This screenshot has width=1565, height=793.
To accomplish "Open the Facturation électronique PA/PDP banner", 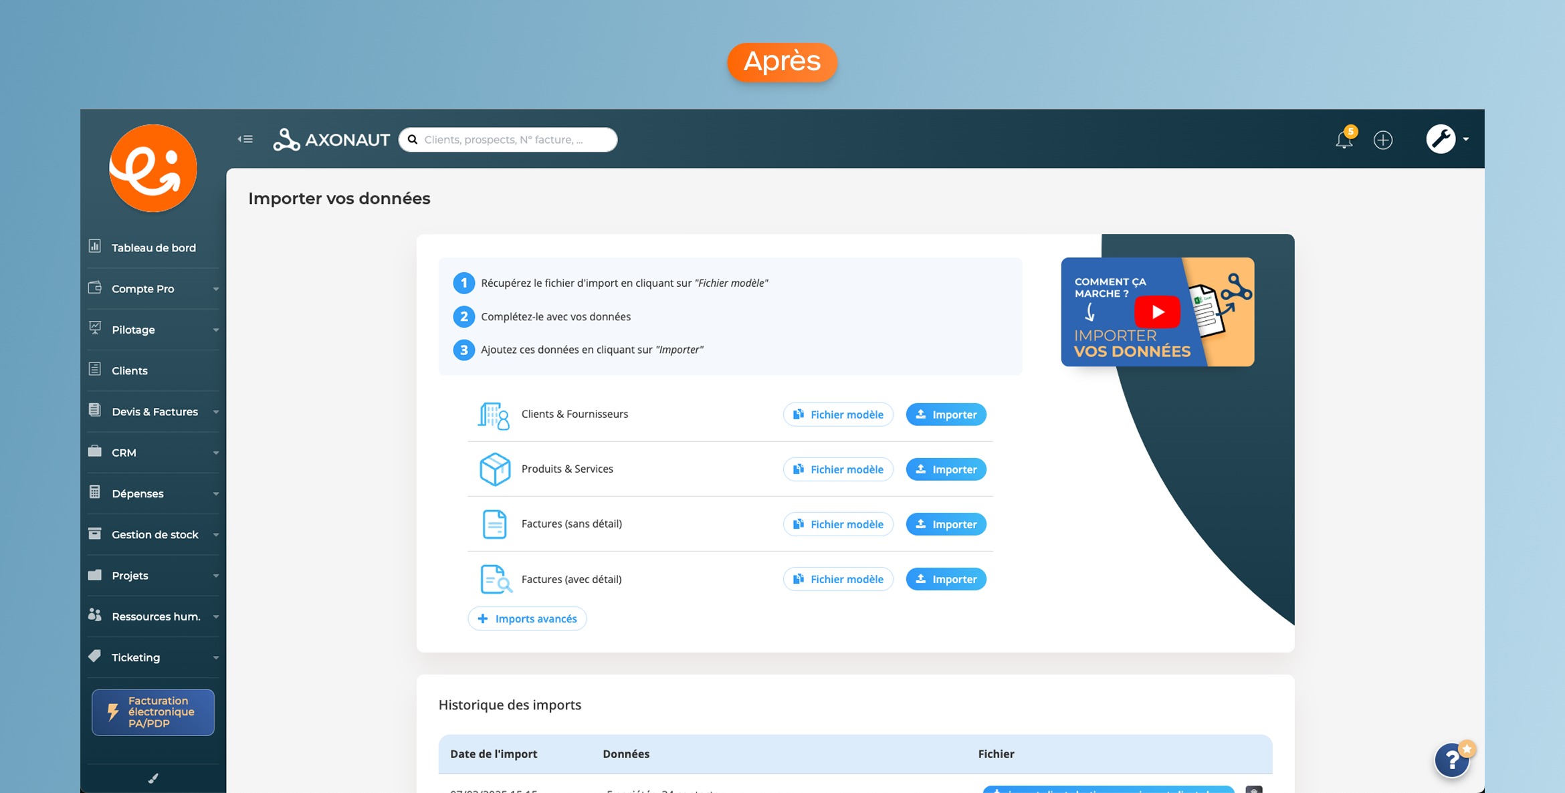I will [153, 712].
